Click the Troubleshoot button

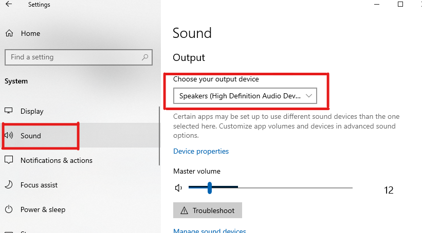(207, 210)
